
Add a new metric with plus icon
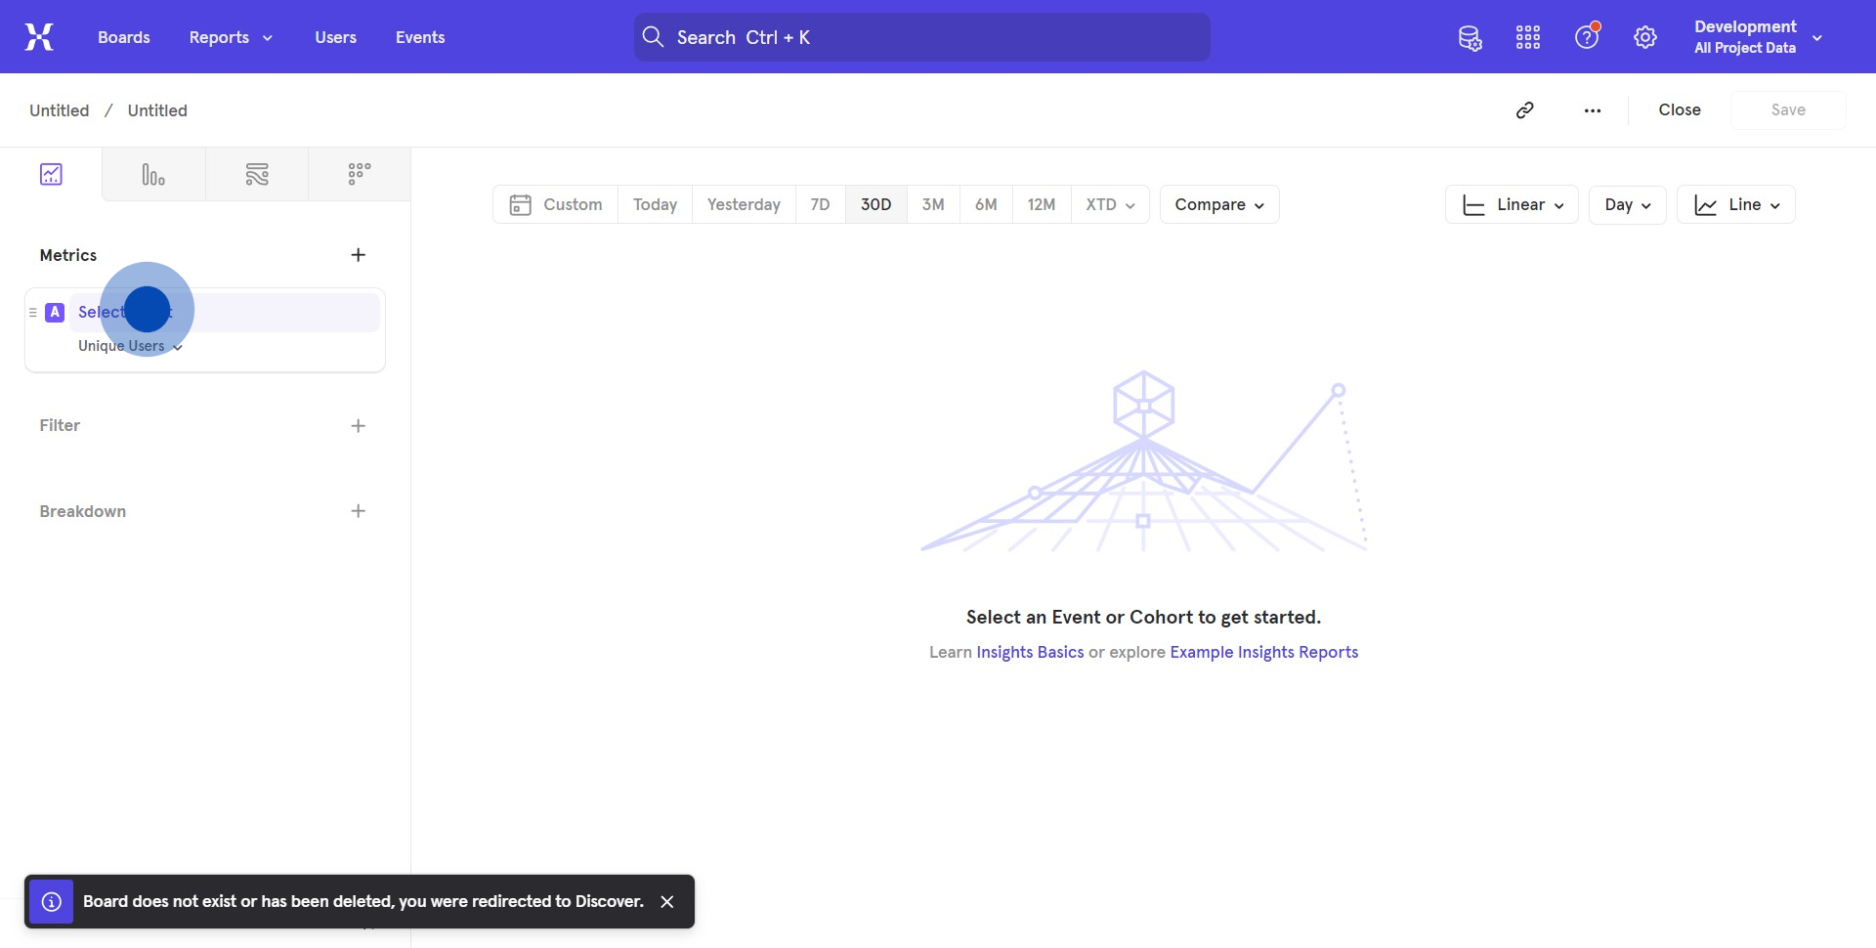(x=359, y=255)
